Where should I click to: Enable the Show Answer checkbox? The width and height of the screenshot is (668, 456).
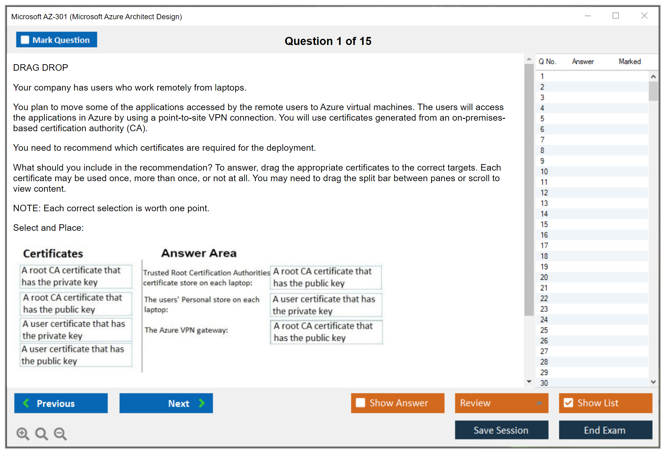pos(360,403)
